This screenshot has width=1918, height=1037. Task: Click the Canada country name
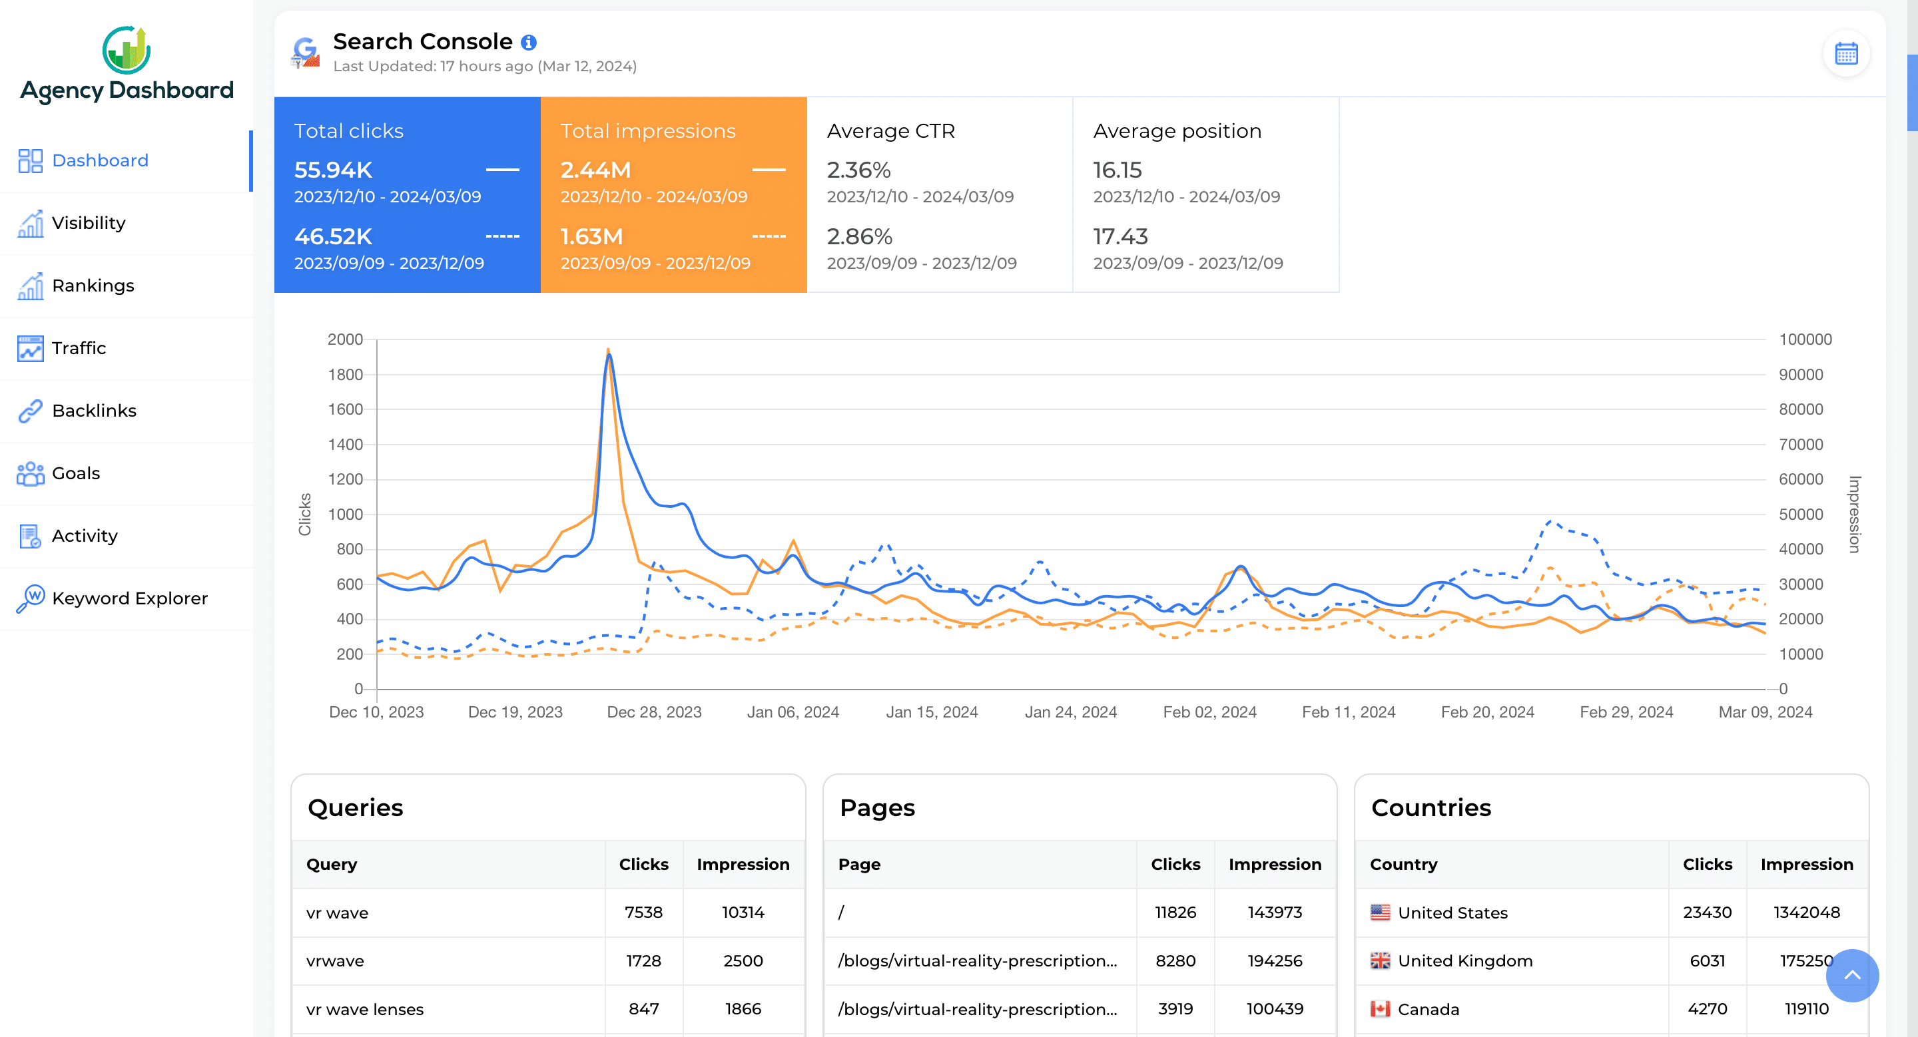click(1428, 1010)
